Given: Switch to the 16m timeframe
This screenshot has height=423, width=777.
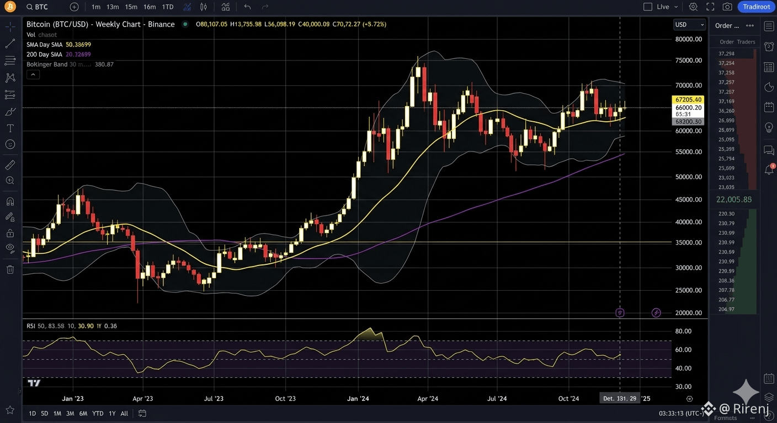Looking at the screenshot, I should click(x=150, y=7).
